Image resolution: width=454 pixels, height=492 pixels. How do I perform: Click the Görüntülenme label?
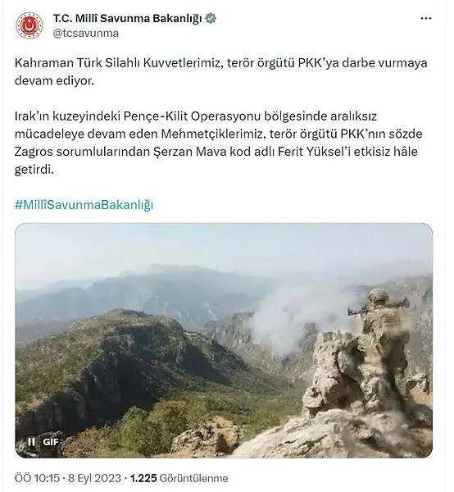click(x=193, y=478)
